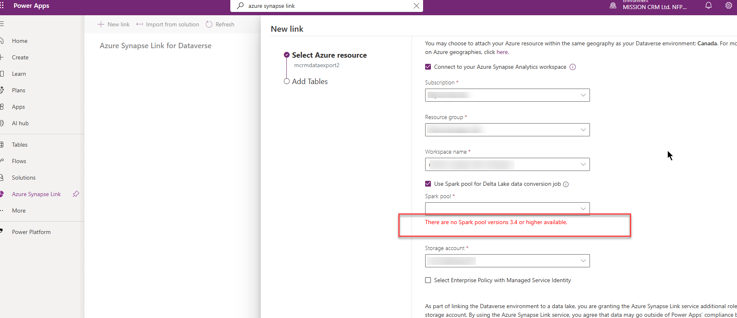Enable Select Enterprise Policy with Managed Identity
737x318 pixels.
tap(428, 280)
